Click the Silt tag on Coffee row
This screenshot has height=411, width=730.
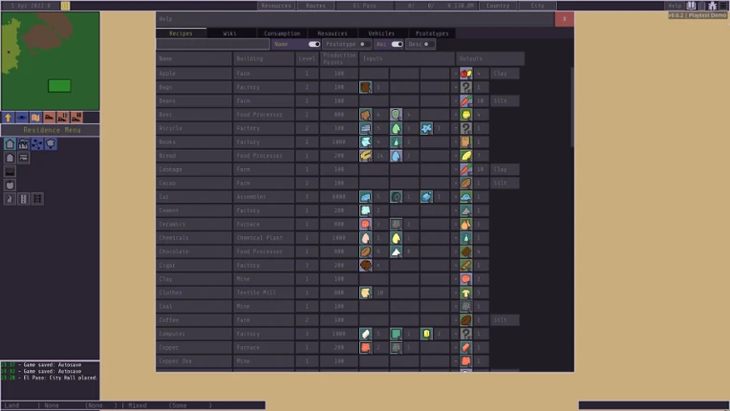click(505, 320)
